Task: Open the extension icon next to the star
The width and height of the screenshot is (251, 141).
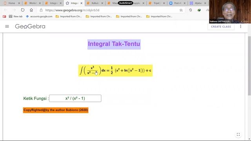Action: coord(190,10)
